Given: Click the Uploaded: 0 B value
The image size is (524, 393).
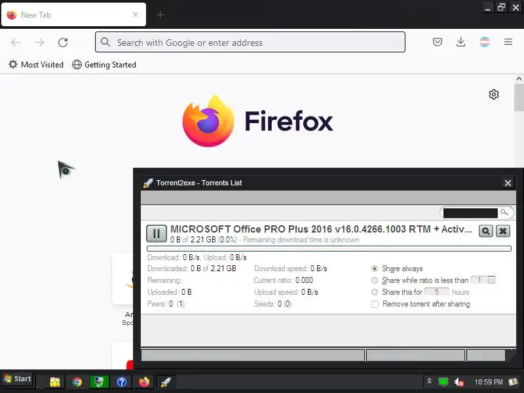Looking at the screenshot, I should point(170,292).
